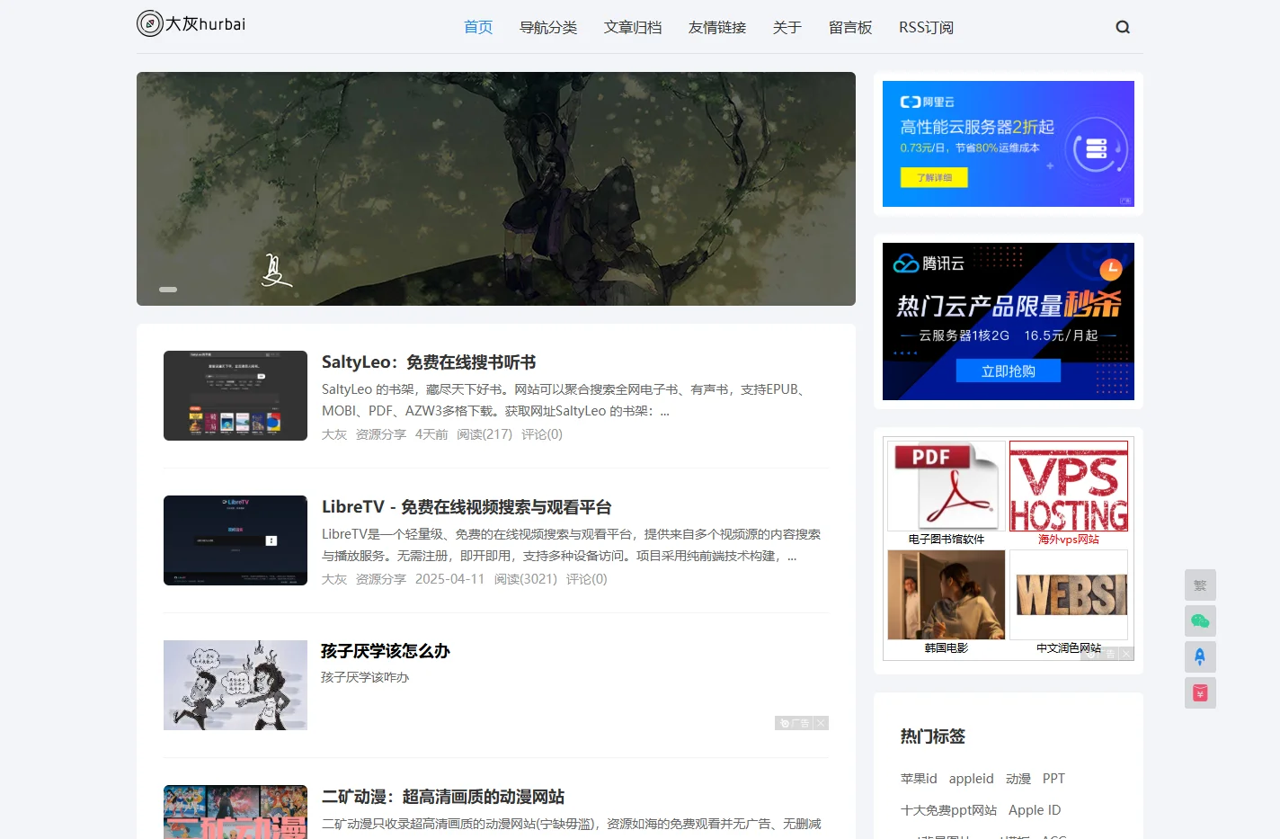Open 关于 menu item

[787, 27]
